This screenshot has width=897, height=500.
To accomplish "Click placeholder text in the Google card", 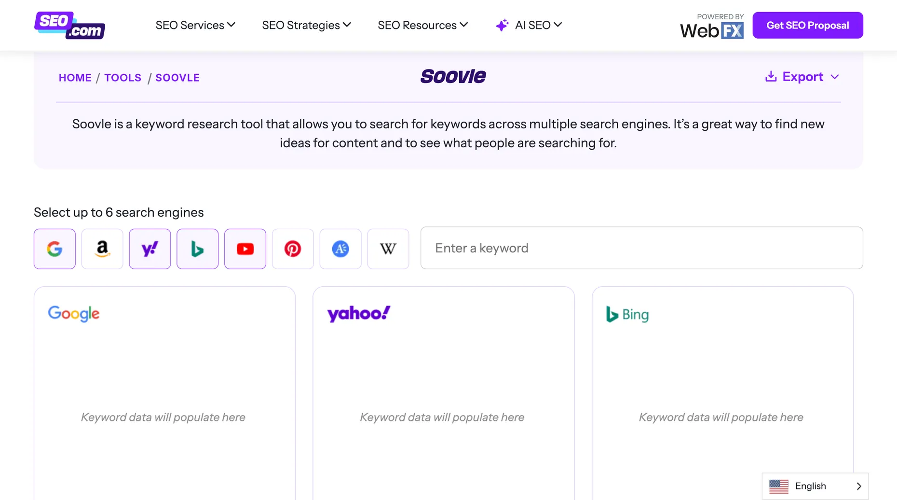I will pos(163,417).
